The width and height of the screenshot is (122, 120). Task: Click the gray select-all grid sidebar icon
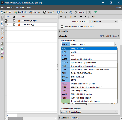coord(2,30)
